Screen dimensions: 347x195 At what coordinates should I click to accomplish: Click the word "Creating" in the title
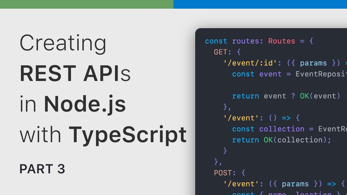coord(63,44)
